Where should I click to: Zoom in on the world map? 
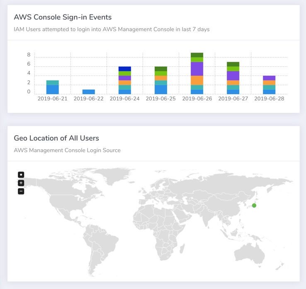point(21,183)
